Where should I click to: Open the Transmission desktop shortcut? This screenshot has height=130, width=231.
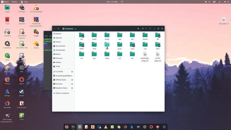tap(22, 105)
